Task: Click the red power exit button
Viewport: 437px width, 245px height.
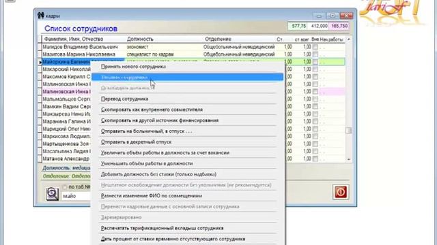Action: (341, 192)
